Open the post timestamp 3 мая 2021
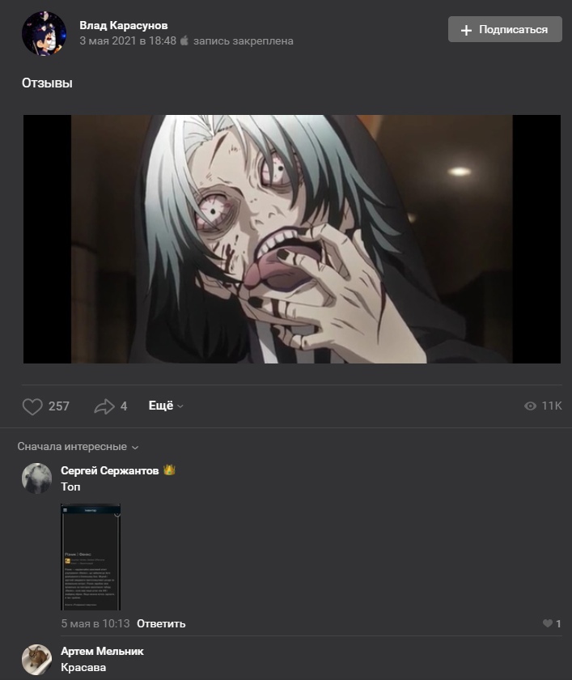 tap(128, 40)
